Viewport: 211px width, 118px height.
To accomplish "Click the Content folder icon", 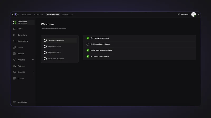I will (x=15, y=78).
